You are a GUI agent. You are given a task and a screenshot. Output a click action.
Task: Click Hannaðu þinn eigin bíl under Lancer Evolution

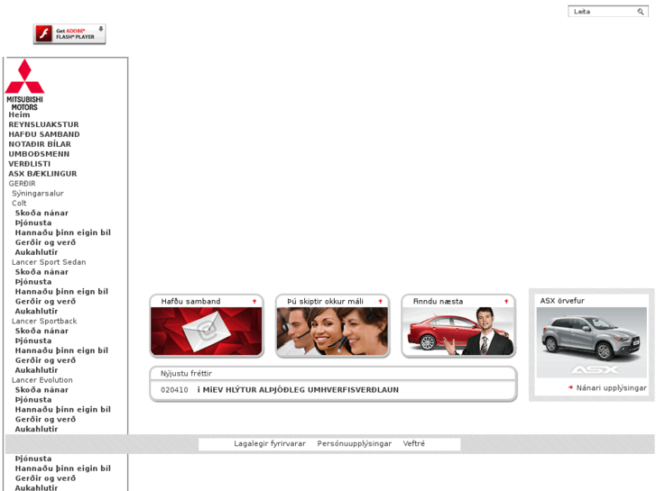[x=63, y=410]
